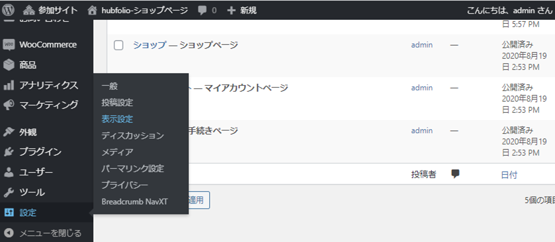Click the plus icon for 新規

point(231,11)
